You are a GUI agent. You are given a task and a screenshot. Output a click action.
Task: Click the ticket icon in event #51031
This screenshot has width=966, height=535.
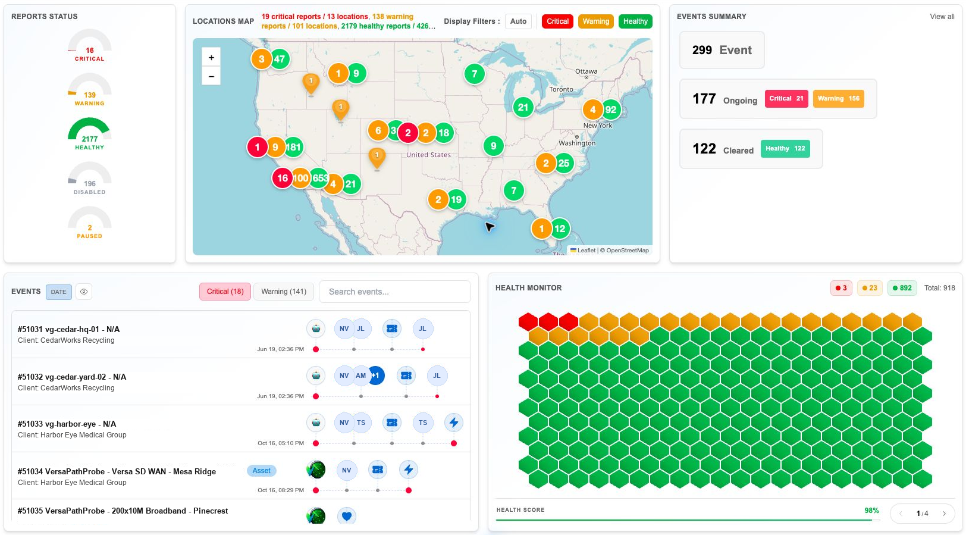pyautogui.click(x=392, y=328)
